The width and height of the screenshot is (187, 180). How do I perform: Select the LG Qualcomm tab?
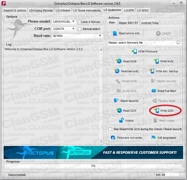pos(112,10)
